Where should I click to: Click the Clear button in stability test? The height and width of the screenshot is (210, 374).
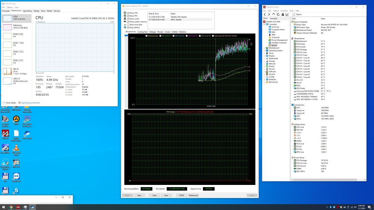pyautogui.click(x=154, y=195)
